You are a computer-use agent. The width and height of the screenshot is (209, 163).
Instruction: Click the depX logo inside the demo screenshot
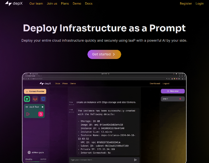(45, 83)
